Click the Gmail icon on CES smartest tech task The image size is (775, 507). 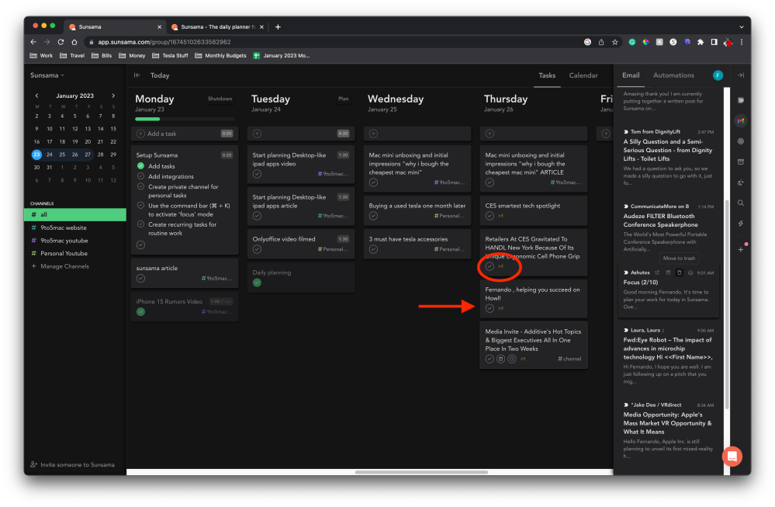[x=500, y=216]
